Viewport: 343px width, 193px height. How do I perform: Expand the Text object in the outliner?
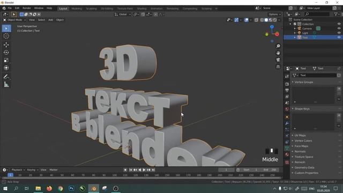pos(295,38)
